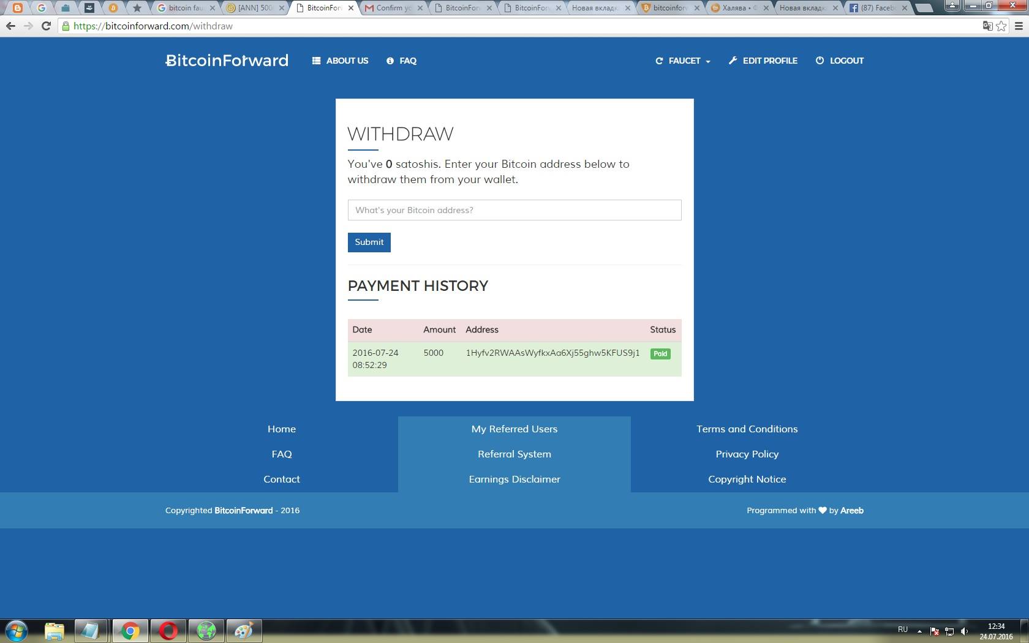The height and width of the screenshot is (643, 1029).
Task: Open Opera browser from taskbar
Action: (168, 630)
